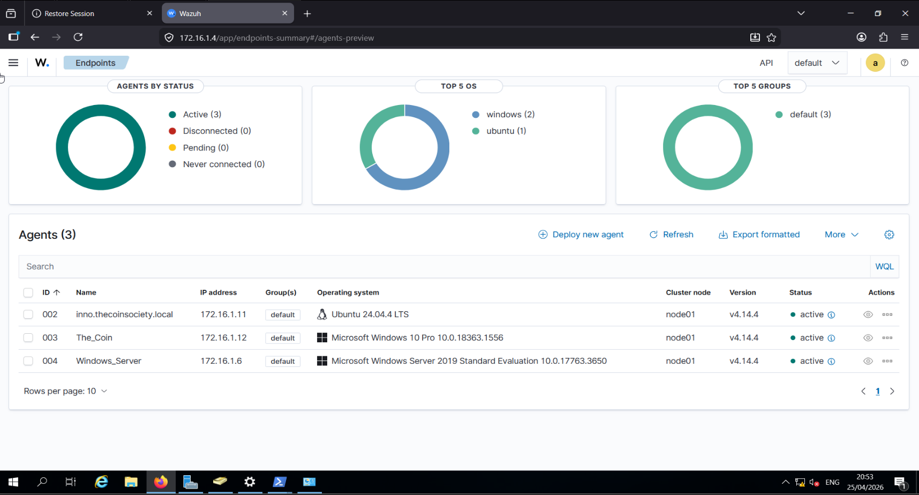Switch to Restore Session tab

(93, 13)
